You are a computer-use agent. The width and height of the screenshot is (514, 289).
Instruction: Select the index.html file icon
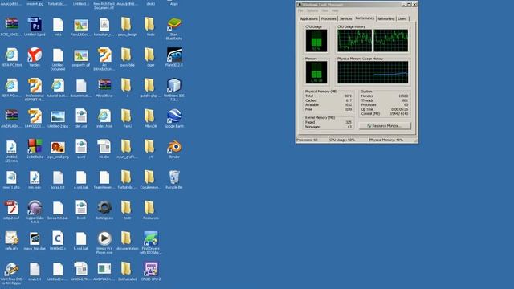coord(104,118)
